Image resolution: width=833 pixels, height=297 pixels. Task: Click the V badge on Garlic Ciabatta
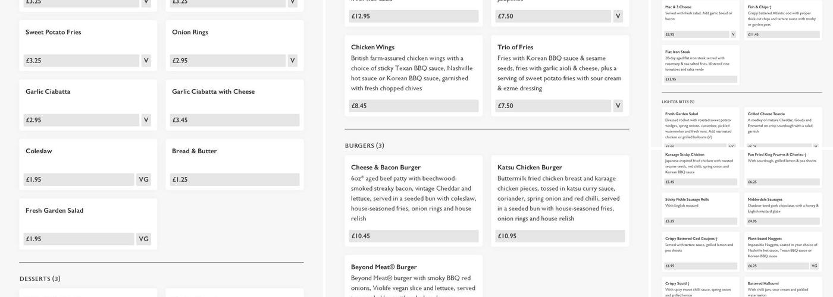click(146, 120)
